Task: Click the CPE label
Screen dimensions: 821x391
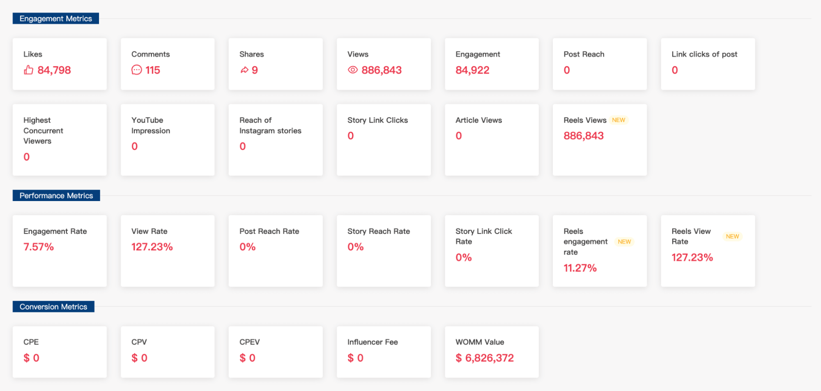Action: 31,342
